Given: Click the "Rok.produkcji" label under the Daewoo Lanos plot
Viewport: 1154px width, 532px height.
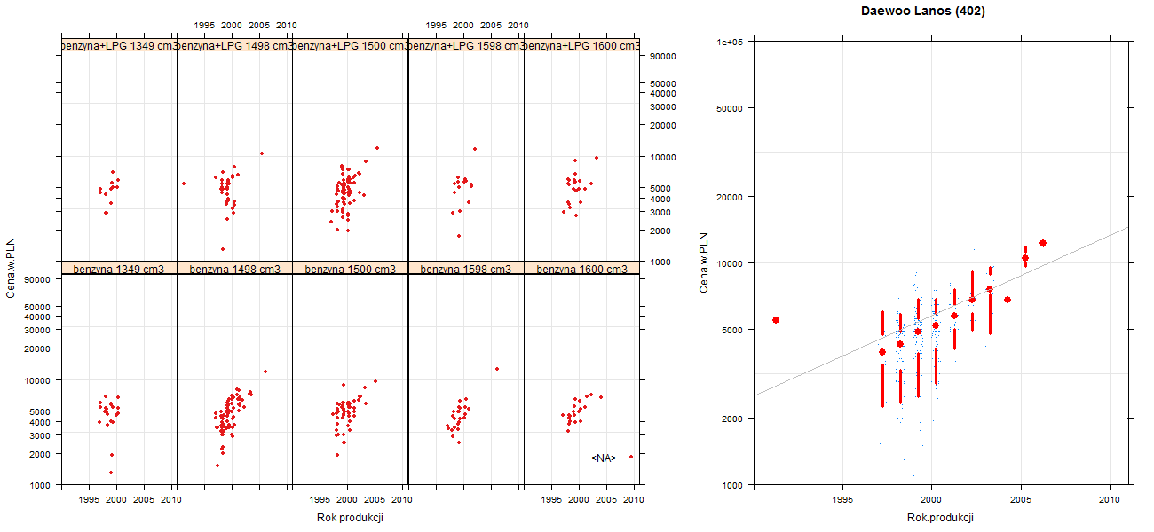Looking at the screenshot, I should [940, 518].
